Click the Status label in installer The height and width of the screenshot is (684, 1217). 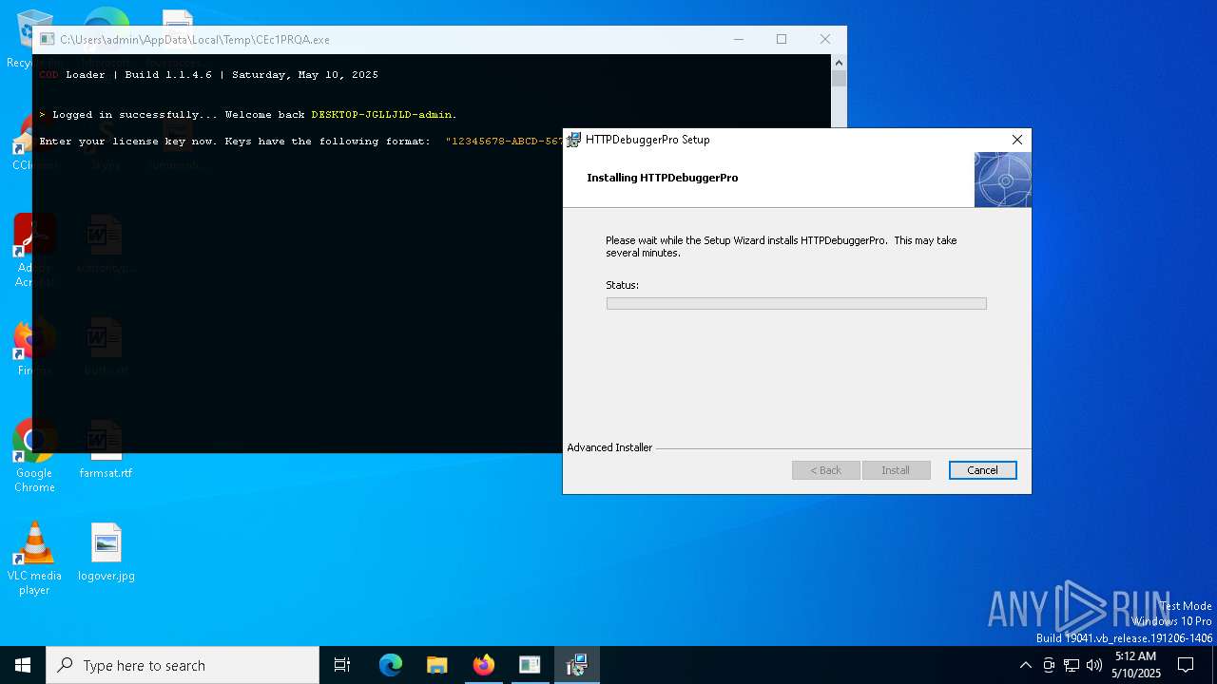click(x=622, y=285)
